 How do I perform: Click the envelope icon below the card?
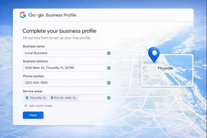tap(98, 126)
